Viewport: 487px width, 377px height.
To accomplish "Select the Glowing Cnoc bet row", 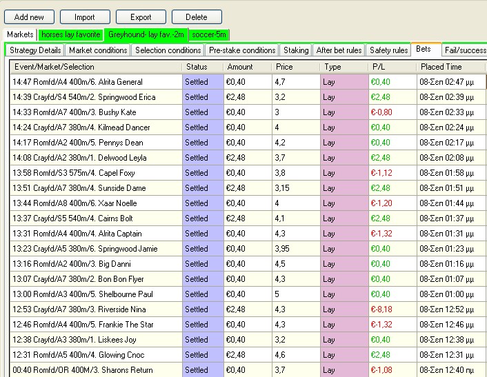I will 248,355.
